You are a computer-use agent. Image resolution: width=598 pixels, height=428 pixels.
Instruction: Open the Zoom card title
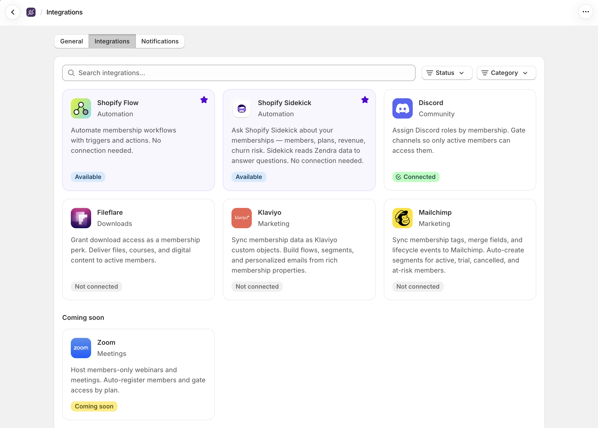pyautogui.click(x=106, y=342)
